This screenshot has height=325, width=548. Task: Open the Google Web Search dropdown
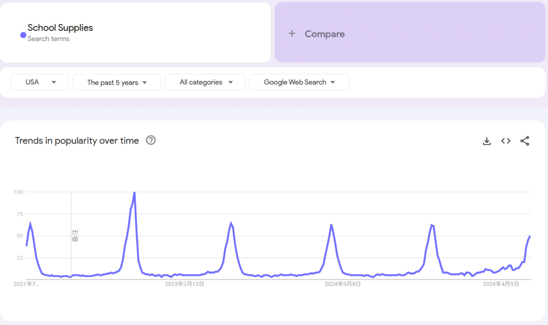pos(299,82)
